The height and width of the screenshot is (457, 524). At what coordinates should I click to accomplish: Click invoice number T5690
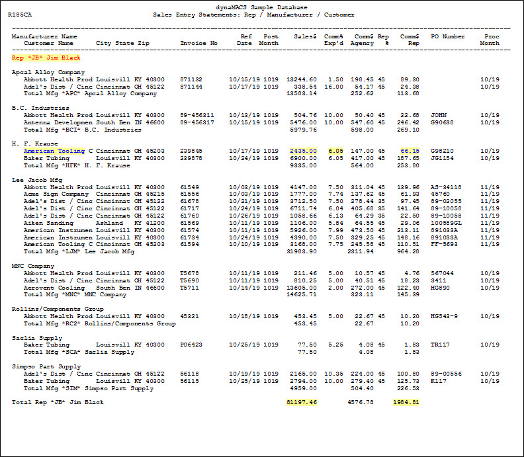189,281
